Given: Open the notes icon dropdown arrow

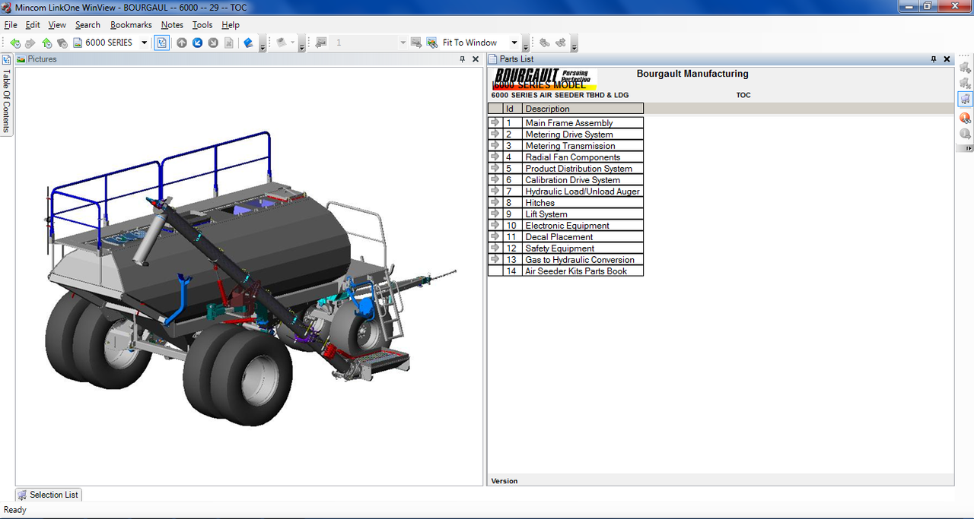Looking at the screenshot, I should tap(293, 43).
